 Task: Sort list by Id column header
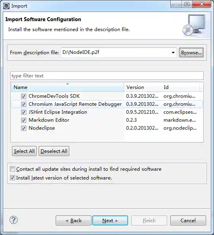point(181,87)
